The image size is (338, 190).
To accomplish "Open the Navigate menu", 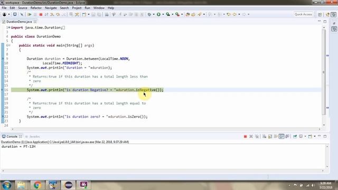I will pyautogui.click(x=51, y=8).
